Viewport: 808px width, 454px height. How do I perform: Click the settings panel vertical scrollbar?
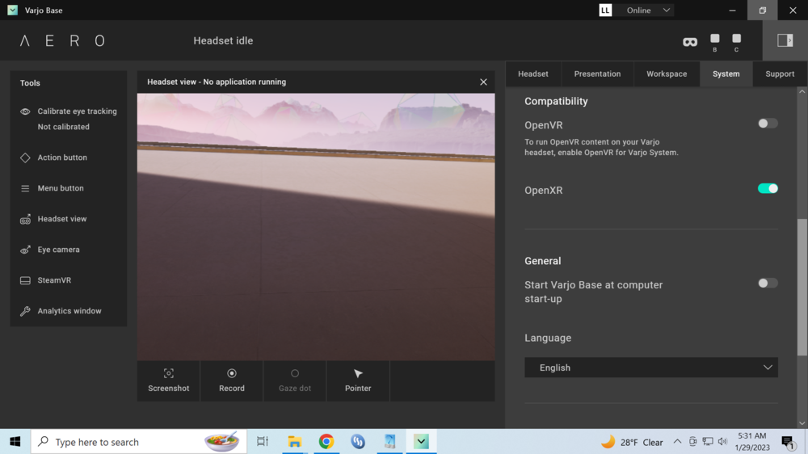tap(802, 287)
